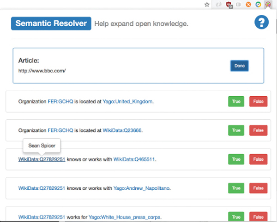Viewport: 277px width, 222px height.
Task: Mark the Yago:United_Kingdom statement as True
Action: point(236,101)
